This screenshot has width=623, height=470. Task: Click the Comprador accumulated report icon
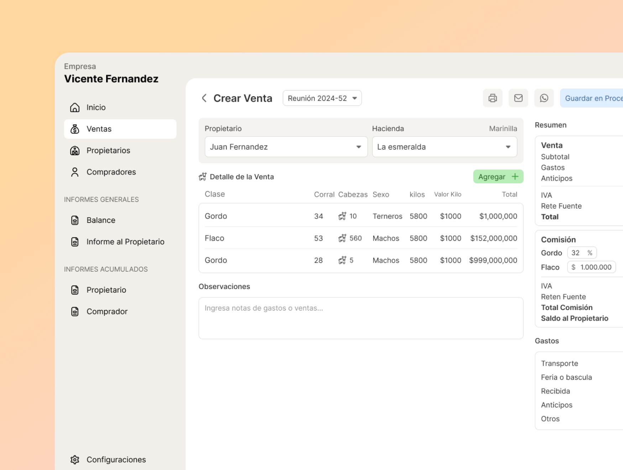coord(75,311)
